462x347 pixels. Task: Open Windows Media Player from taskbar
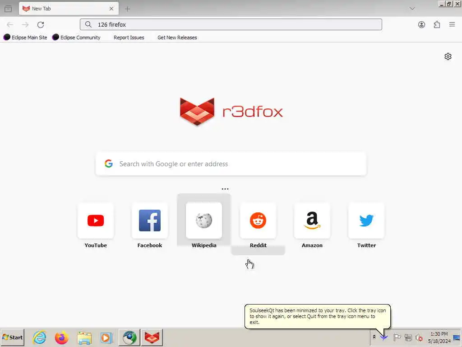(106, 337)
